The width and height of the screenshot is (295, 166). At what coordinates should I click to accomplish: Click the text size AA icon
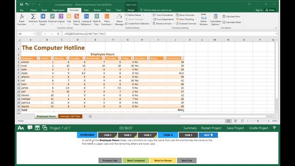click(21, 128)
